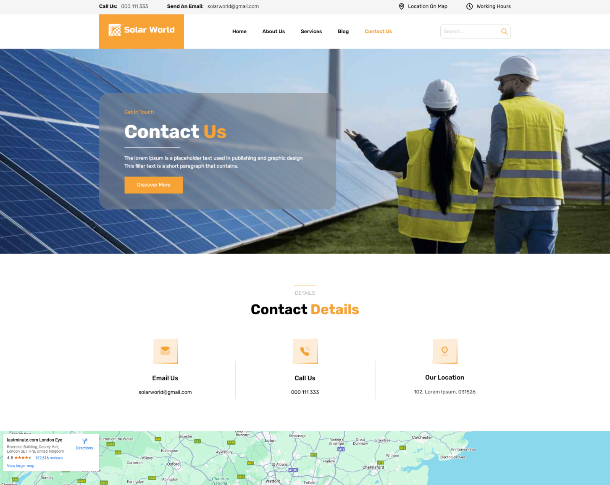Open the About Us page
This screenshot has width=610, height=485.
(x=273, y=31)
